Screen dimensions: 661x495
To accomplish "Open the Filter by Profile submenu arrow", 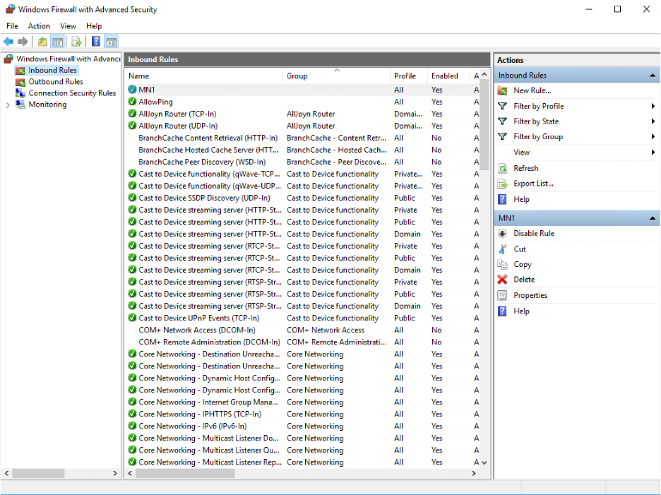I will coord(653,106).
